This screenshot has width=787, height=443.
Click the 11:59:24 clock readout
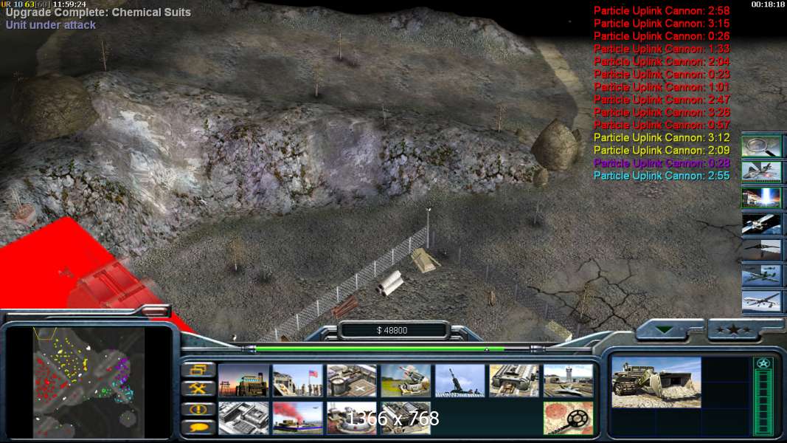[x=69, y=4]
